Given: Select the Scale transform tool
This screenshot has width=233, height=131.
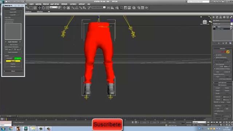Looking at the screenshot, I should click(47, 8).
